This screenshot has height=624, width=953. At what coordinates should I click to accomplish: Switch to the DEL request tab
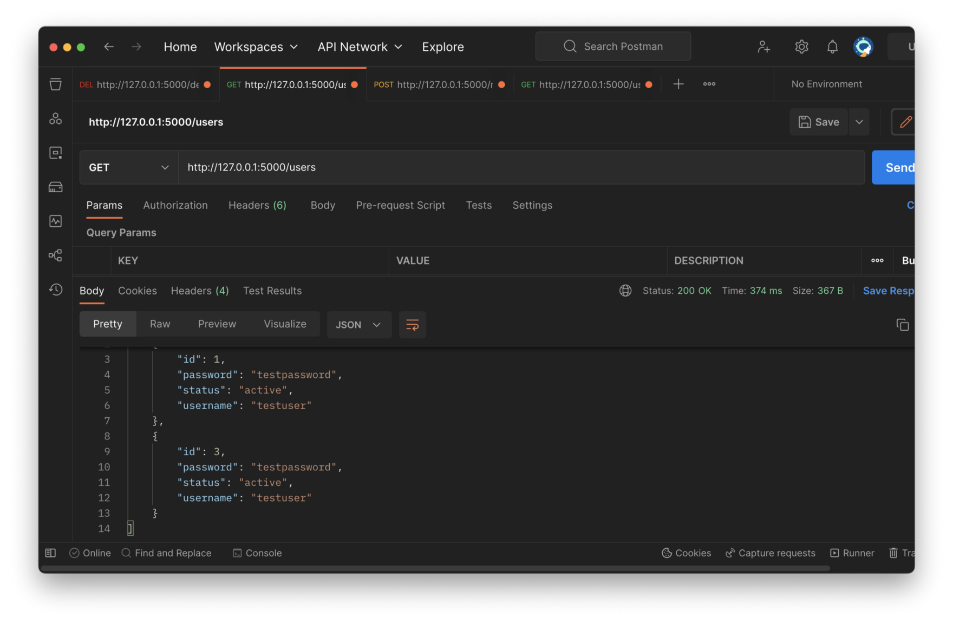(x=145, y=84)
